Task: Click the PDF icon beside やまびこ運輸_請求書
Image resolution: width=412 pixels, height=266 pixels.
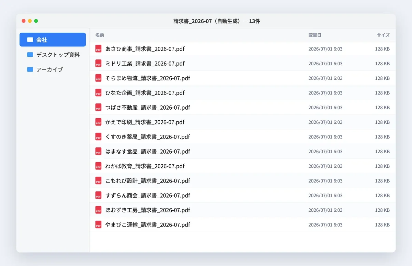Action: [99, 225]
